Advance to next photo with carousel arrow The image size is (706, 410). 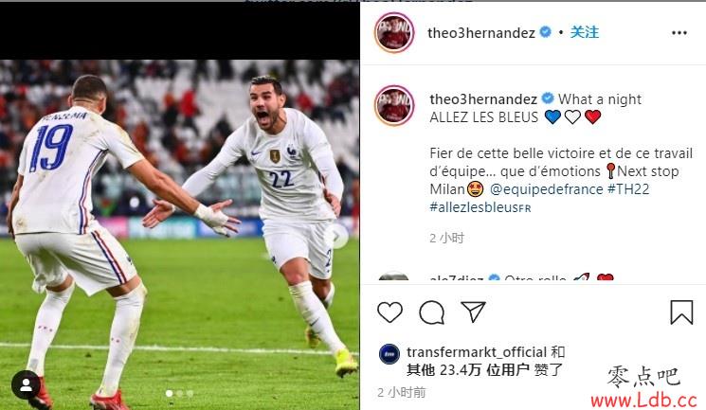point(338,236)
